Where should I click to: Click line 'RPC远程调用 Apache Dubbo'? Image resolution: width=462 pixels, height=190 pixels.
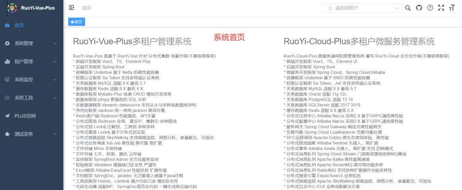[x=336, y=137]
